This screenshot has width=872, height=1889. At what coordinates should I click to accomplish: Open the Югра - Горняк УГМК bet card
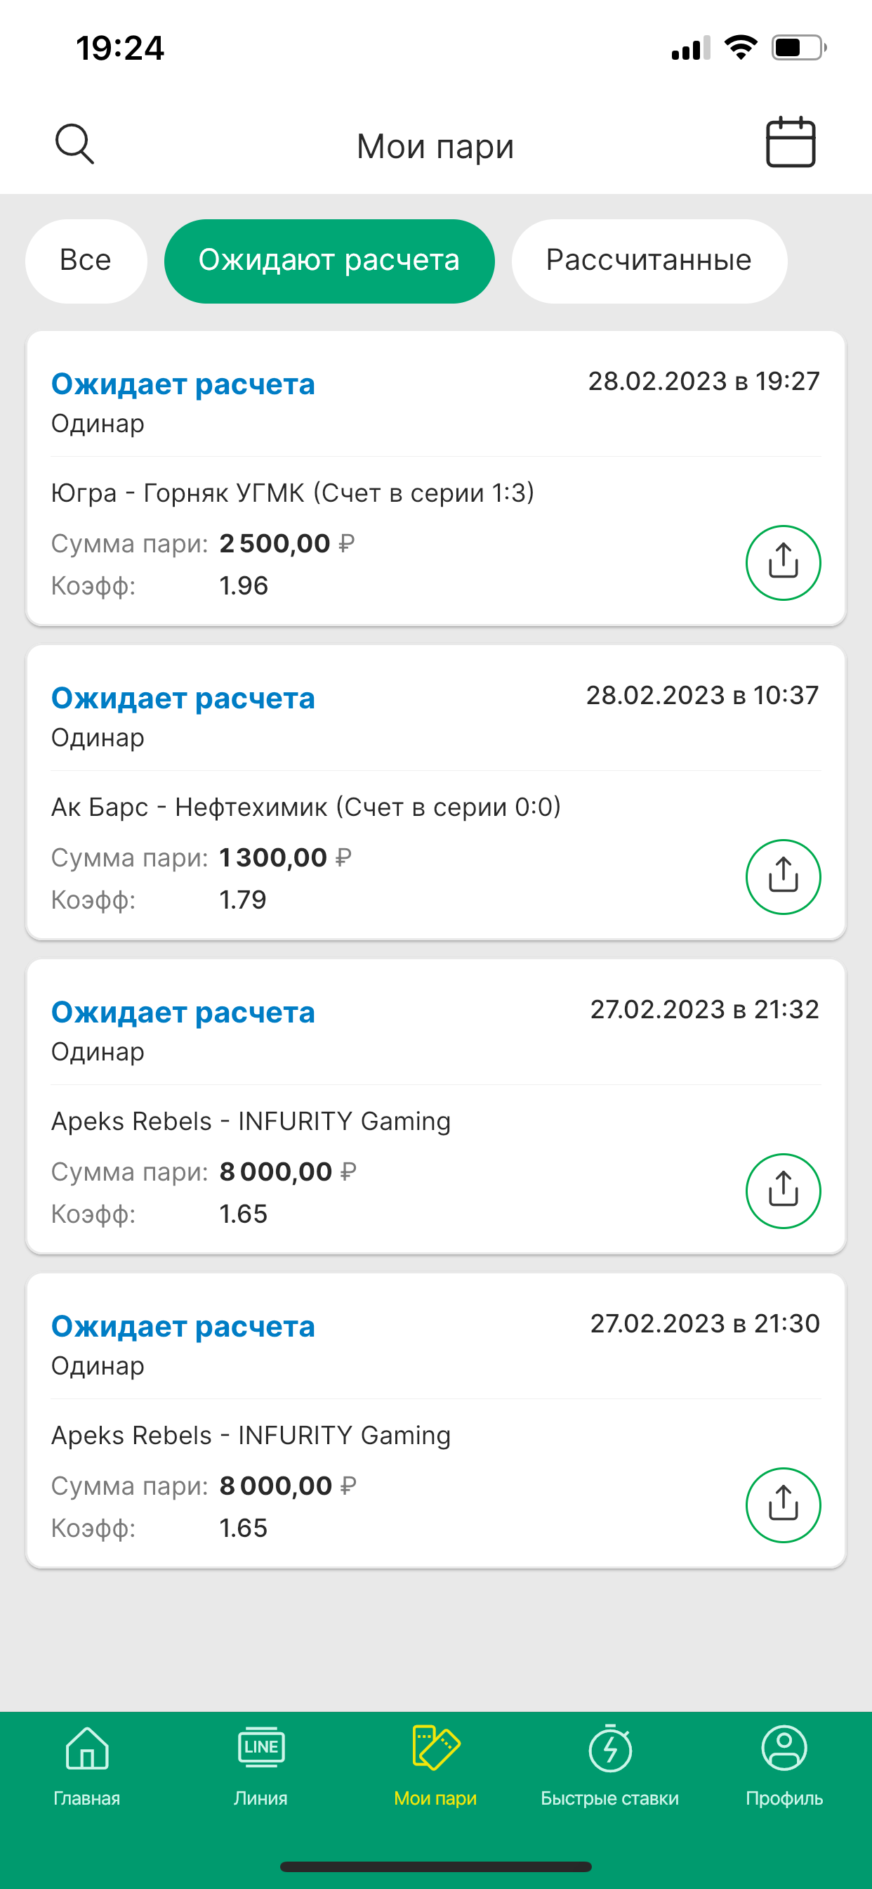pyautogui.click(x=293, y=493)
